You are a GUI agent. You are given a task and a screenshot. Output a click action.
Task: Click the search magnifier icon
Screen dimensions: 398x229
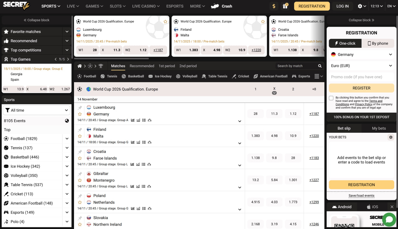click(x=320, y=66)
